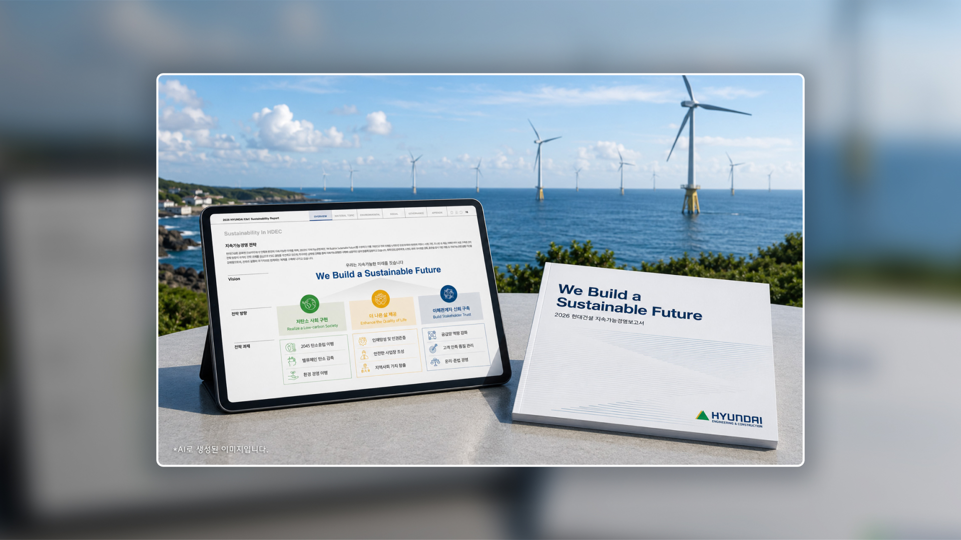Click the page number 16 in the tablet header
The height and width of the screenshot is (540, 961).
tap(467, 212)
